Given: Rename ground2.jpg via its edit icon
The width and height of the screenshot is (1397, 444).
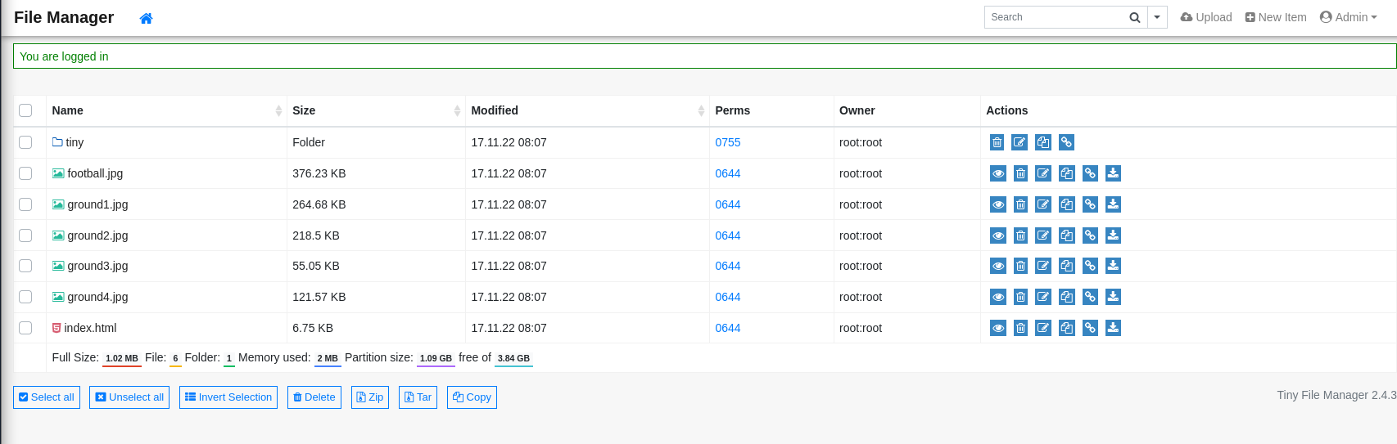Looking at the screenshot, I should coord(1043,235).
